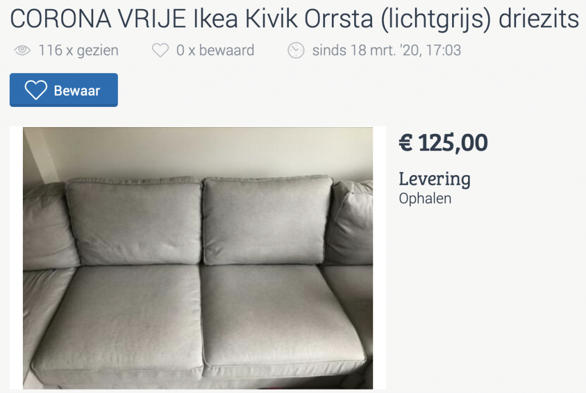Click the '0 x bewaard' saved text
This screenshot has width=586, height=393.
pyautogui.click(x=215, y=50)
